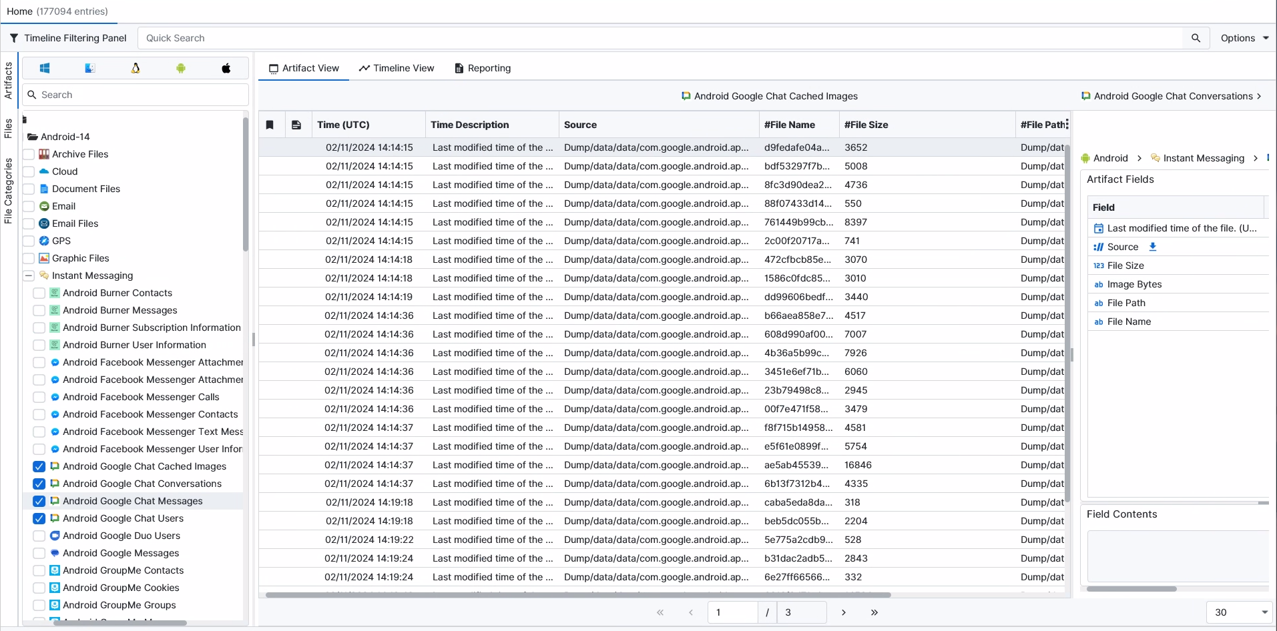This screenshot has height=631, width=1277.
Task: Click the bookmark column header icon
Action: pyautogui.click(x=270, y=125)
